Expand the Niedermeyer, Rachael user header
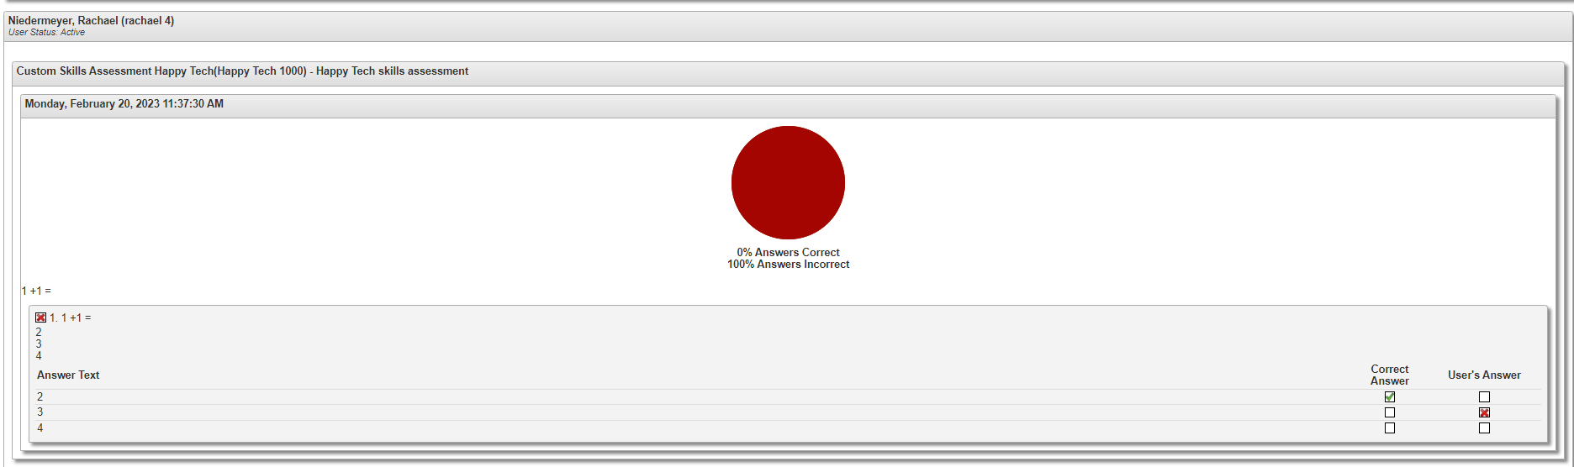The width and height of the screenshot is (1574, 467). (91, 21)
